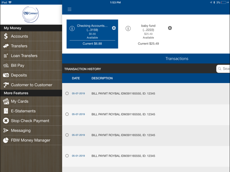Open Accounts menu item
Viewport: 230px width, 172px height.
31,36
